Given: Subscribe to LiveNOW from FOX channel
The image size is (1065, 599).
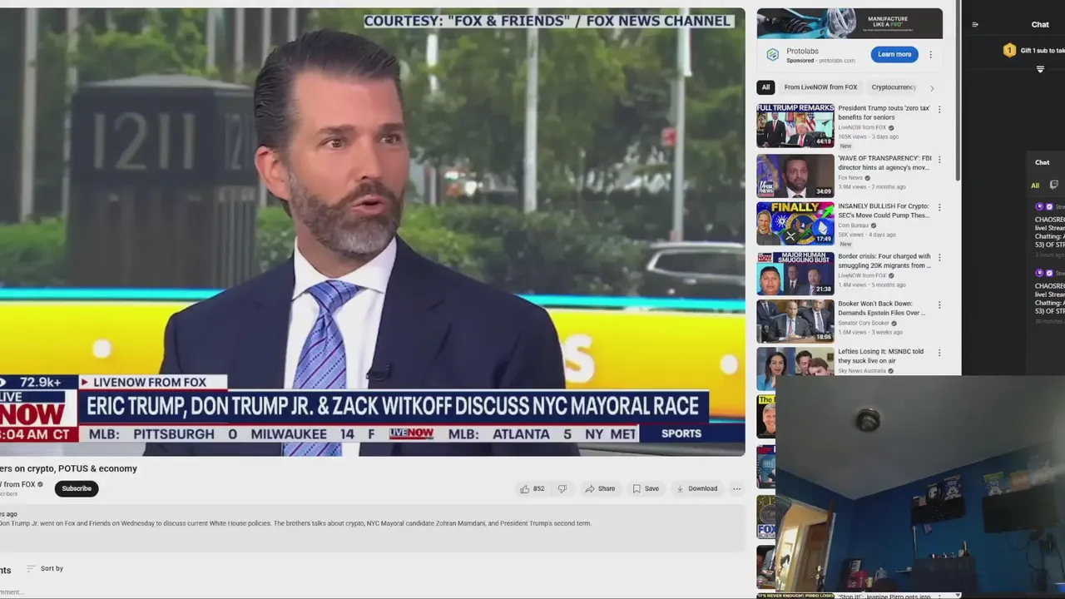Looking at the screenshot, I should [77, 488].
